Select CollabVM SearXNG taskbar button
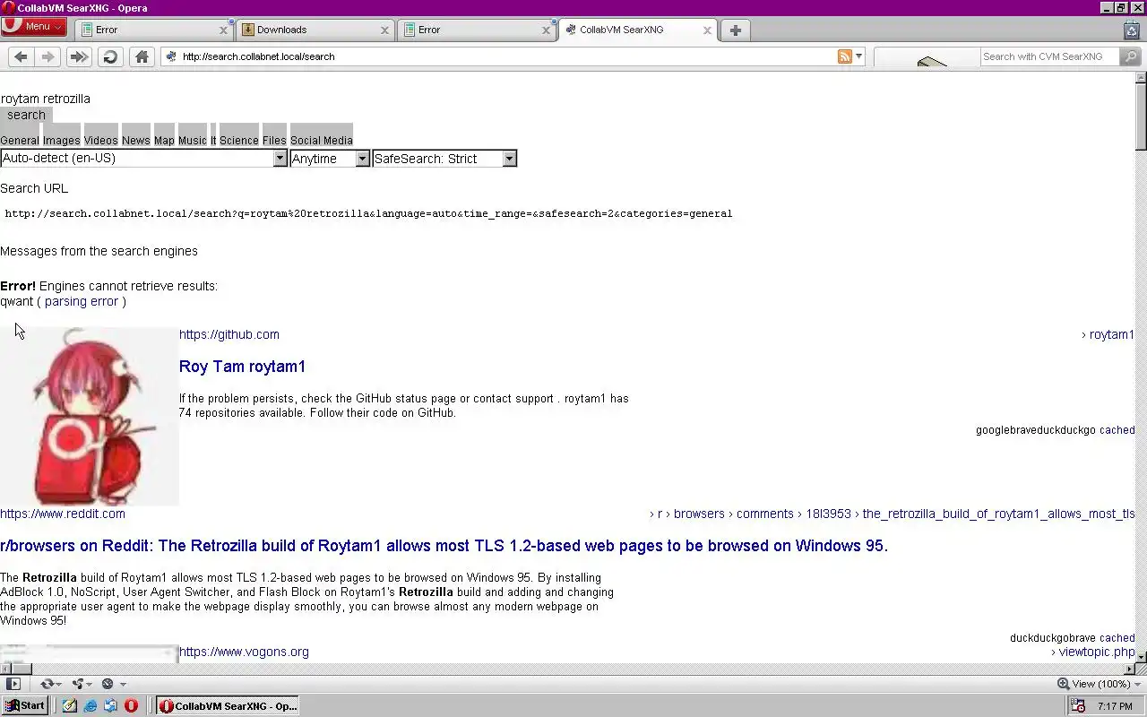Screen dimensions: 1147x717 click(x=228, y=705)
